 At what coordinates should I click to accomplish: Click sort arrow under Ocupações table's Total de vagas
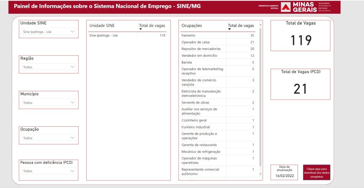(x=229, y=29)
